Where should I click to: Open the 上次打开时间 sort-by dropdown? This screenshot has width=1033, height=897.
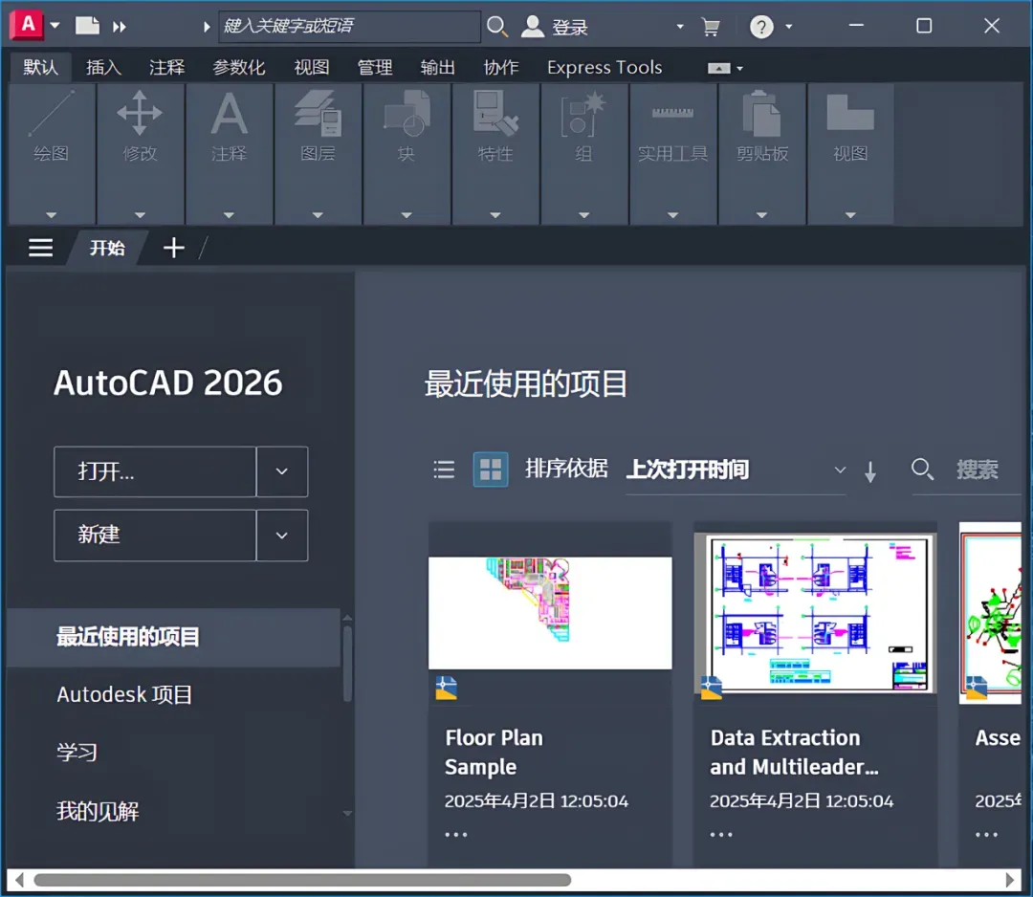pos(736,470)
